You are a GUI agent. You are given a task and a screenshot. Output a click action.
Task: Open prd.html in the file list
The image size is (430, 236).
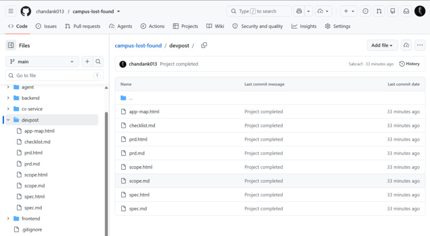click(138, 139)
